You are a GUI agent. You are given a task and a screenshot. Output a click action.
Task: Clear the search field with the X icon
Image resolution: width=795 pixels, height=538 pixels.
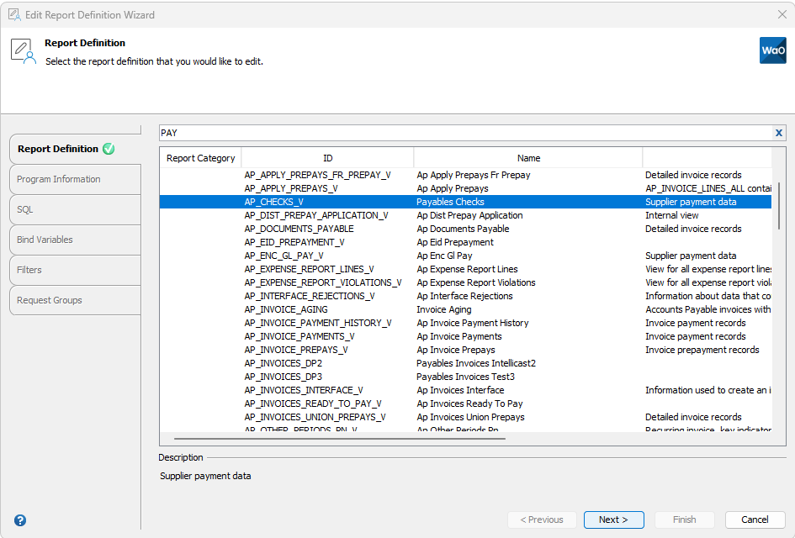click(x=779, y=133)
